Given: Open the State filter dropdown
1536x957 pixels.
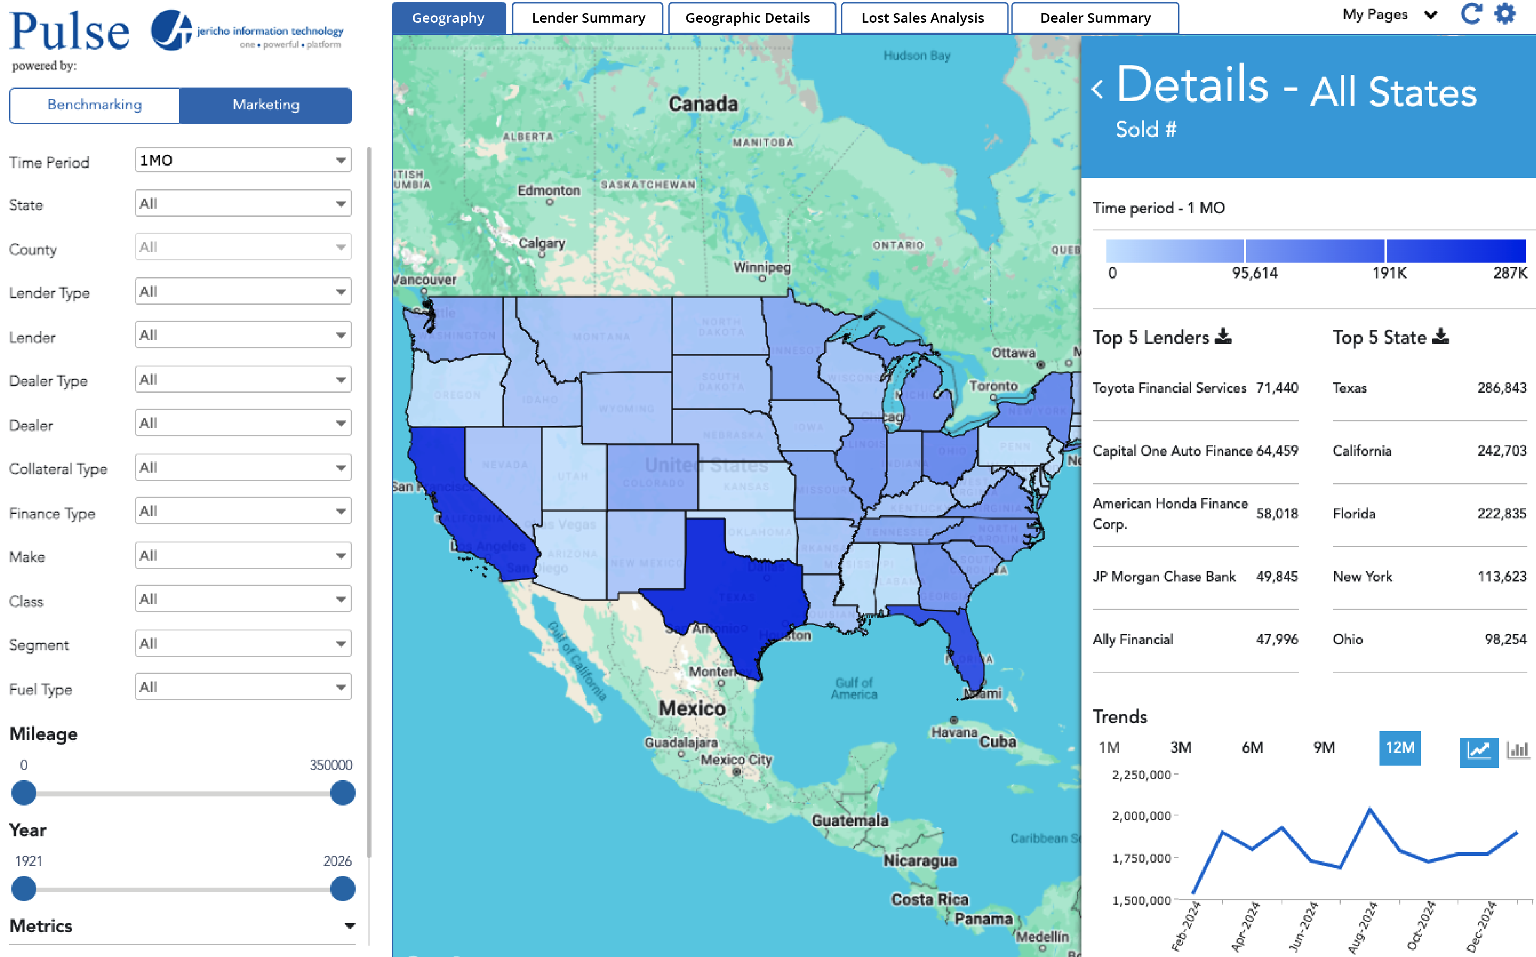Looking at the screenshot, I should click(243, 204).
